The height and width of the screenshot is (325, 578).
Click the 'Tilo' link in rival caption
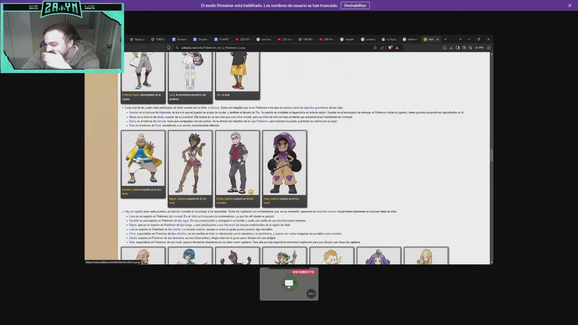(x=219, y=95)
